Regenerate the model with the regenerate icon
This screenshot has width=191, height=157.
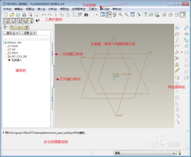coord(80,15)
